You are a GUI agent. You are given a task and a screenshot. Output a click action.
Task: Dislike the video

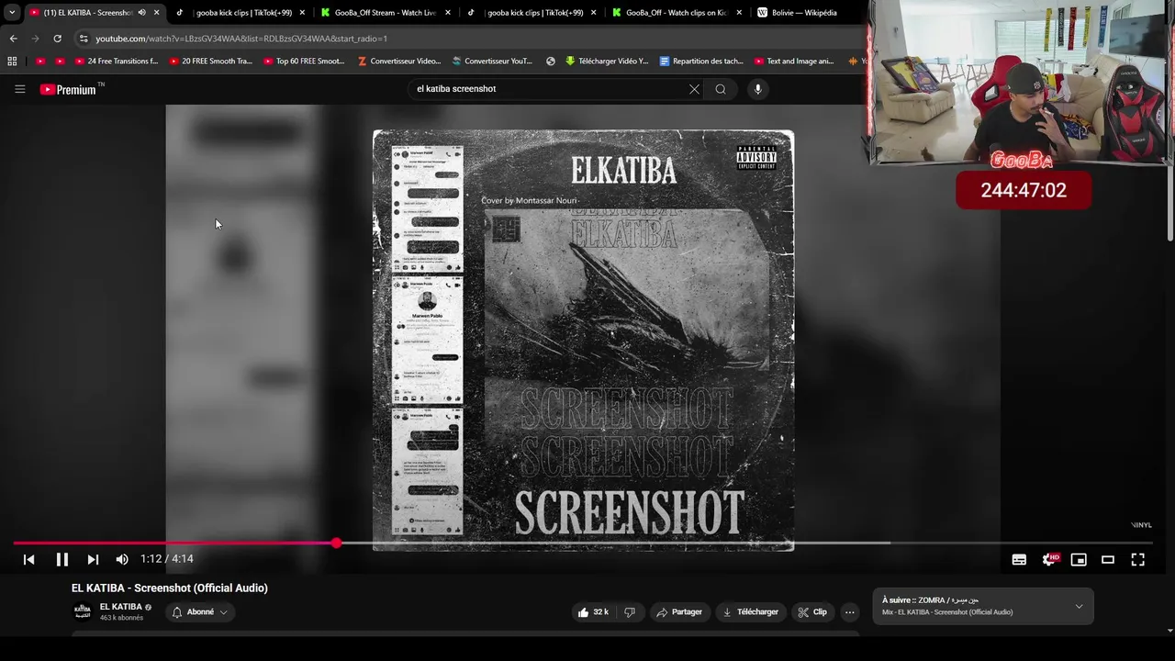[630, 612]
